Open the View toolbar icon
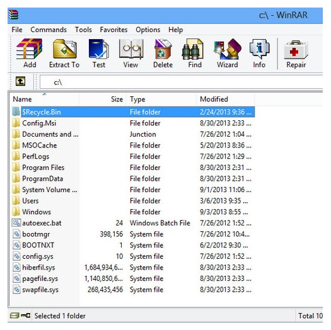 (x=131, y=48)
